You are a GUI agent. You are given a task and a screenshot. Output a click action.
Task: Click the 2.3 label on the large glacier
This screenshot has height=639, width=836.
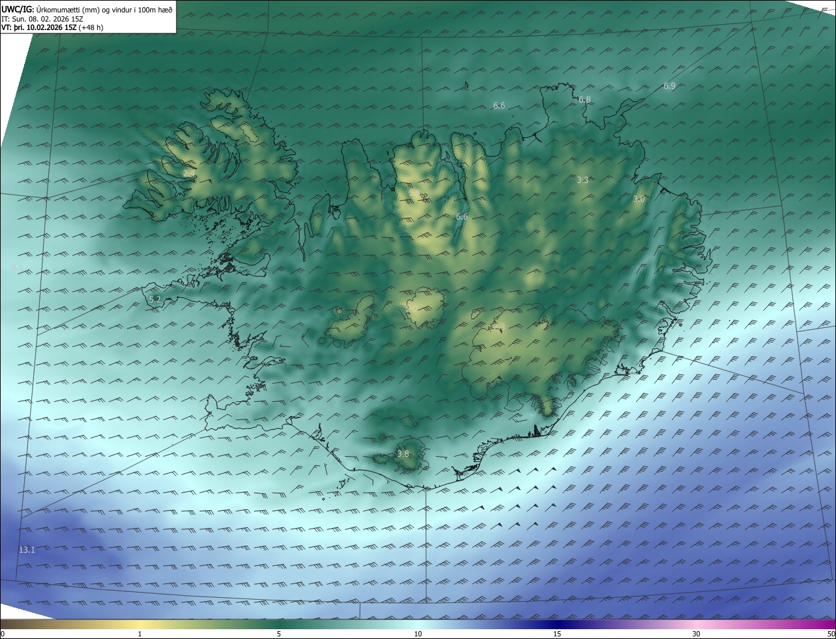click(499, 327)
